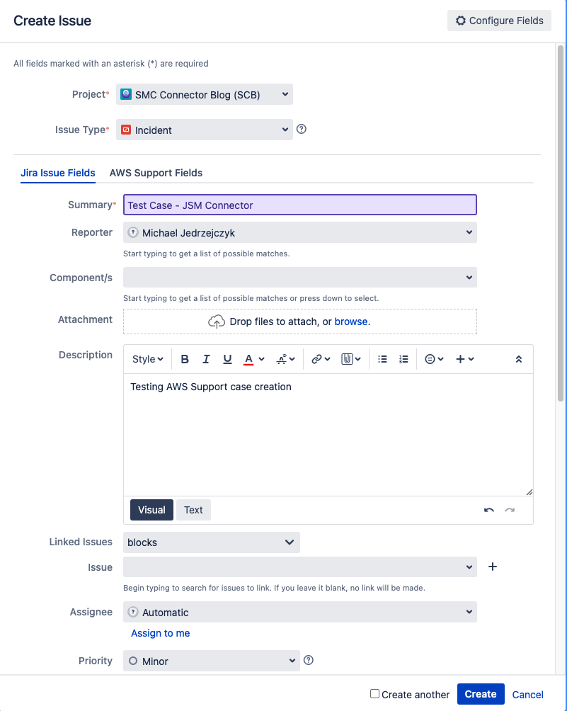Insert a bullet list in the description

tap(382, 359)
